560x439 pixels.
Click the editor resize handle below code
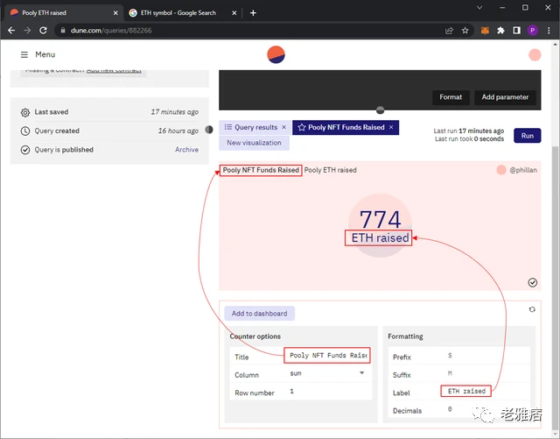coord(380,110)
